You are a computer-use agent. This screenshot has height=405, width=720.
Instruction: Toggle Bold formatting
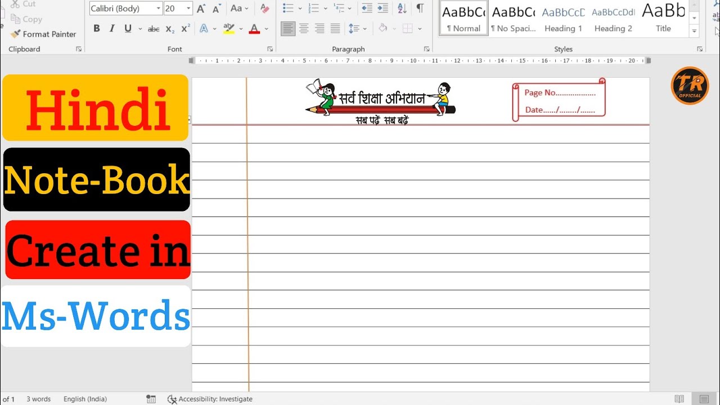tap(97, 29)
